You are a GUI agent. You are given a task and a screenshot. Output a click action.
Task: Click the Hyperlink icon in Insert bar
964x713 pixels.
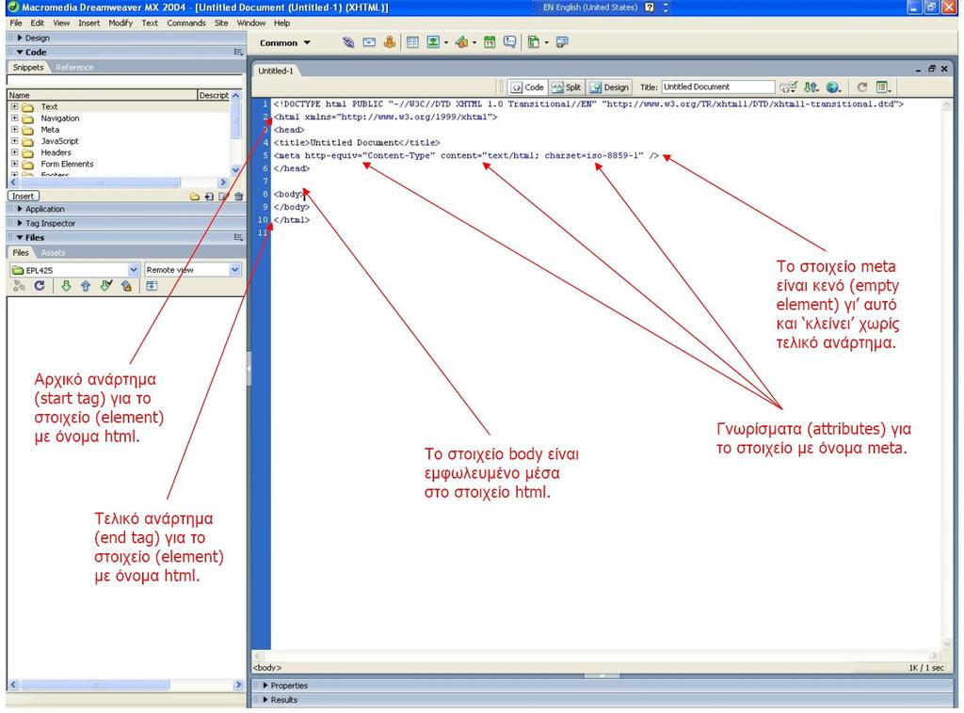[x=348, y=42]
